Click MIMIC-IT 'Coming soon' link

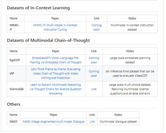96,27
